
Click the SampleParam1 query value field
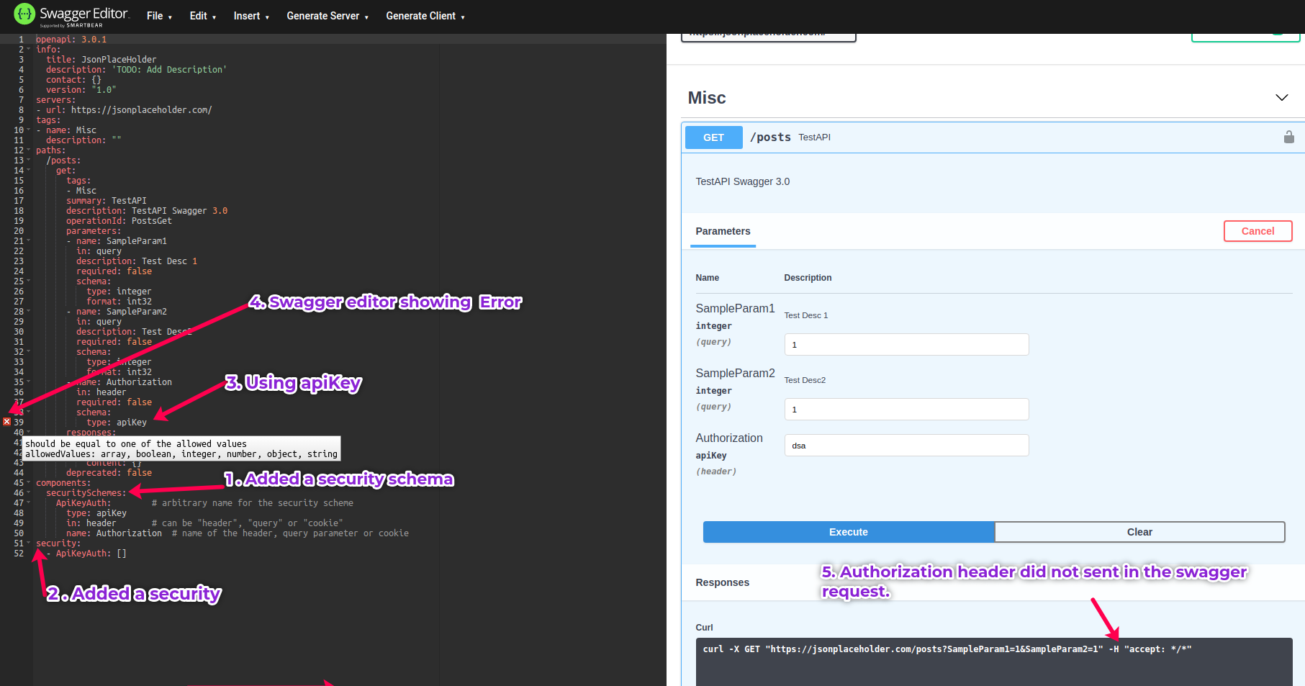(906, 344)
